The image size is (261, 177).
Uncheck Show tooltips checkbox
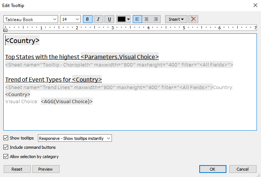click(x=6, y=138)
